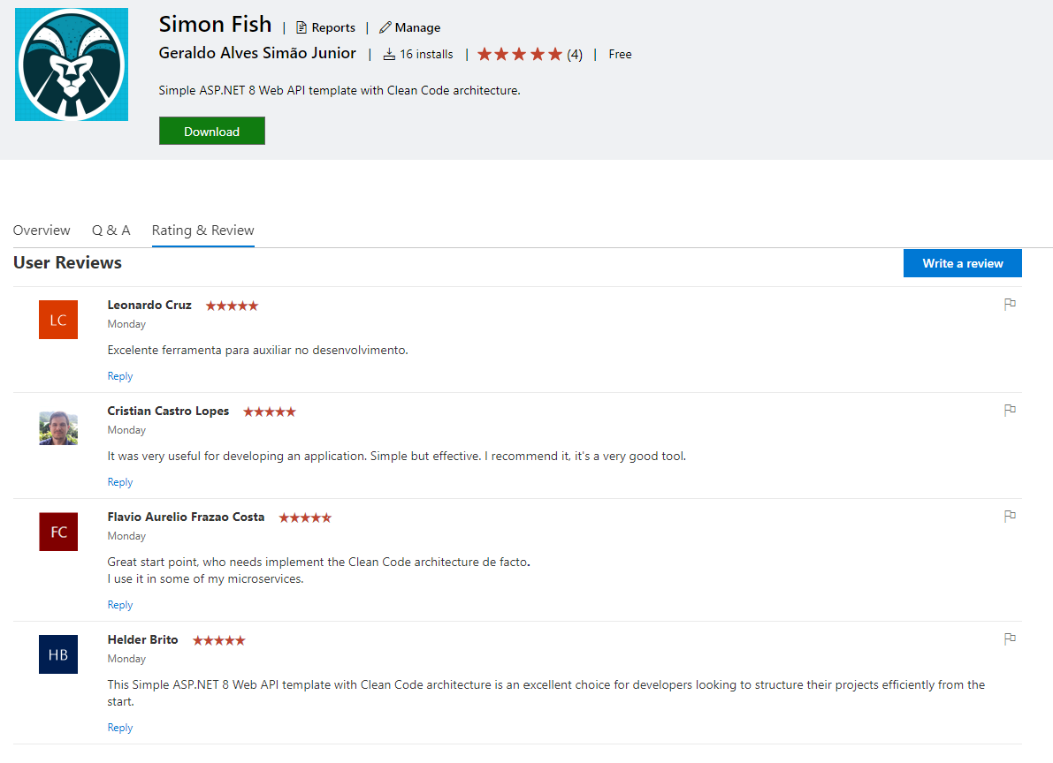Click publisher name Geraldo Alves Simão Junior
Image resolution: width=1053 pixels, height=763 pixels.
click(x=257, y=54)
